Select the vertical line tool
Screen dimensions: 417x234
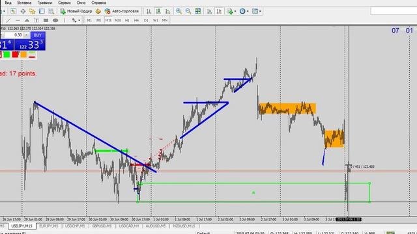click(x=65, y=20)
